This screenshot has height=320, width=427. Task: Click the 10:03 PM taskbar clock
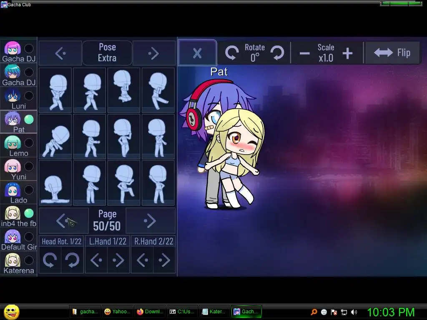(x=391, y=312)
